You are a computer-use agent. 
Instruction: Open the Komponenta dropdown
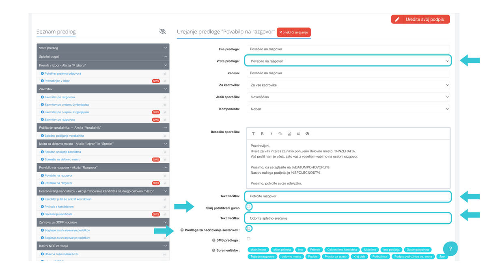click(348, 109)
